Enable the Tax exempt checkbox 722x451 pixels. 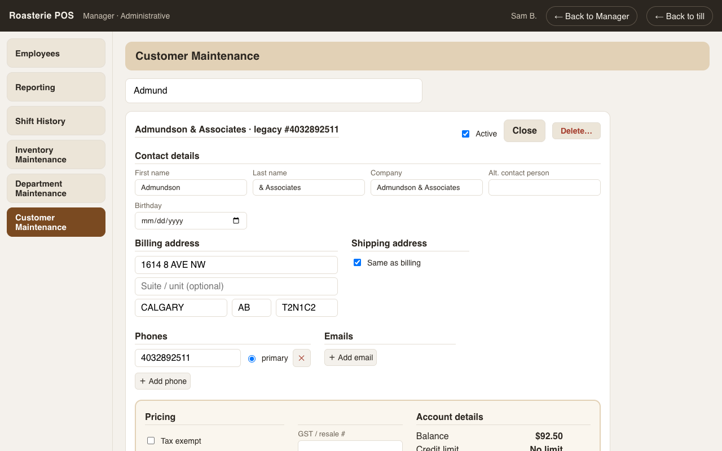(x=151, y=441)
